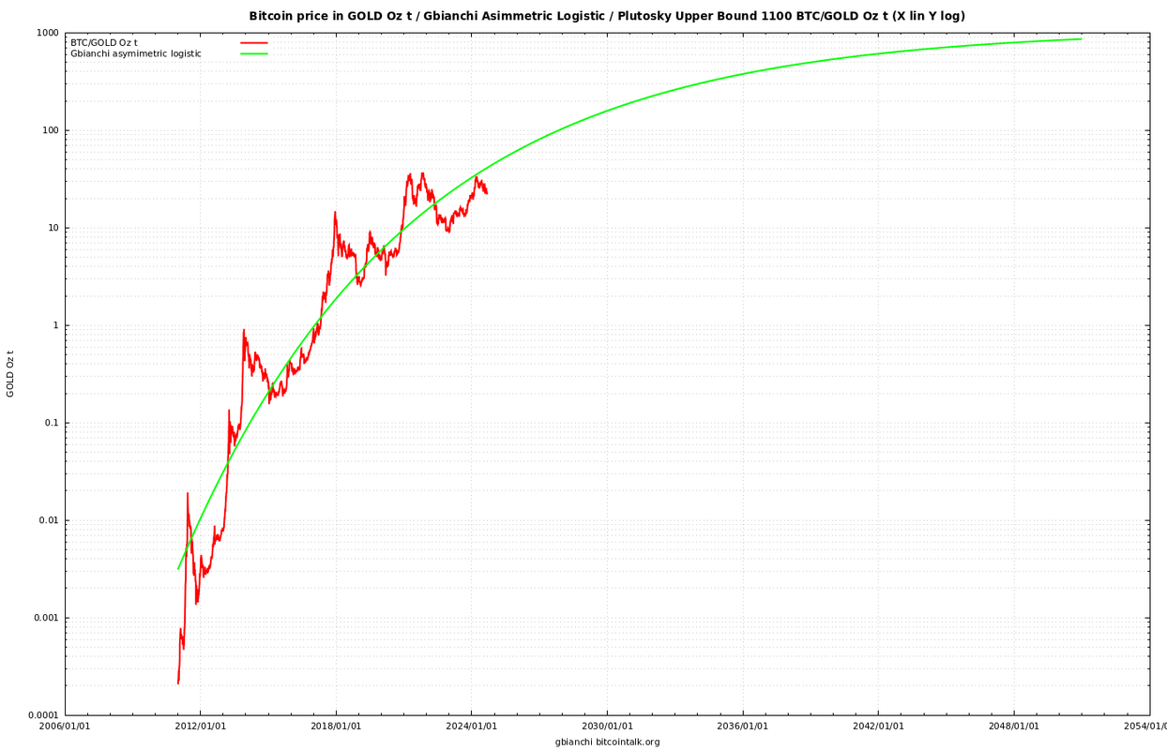Image resolution: width=1167 pixels, height=750 pixels.
Task: Click the x-axis date 2018/01/01
Action: [x=336, y=726]
